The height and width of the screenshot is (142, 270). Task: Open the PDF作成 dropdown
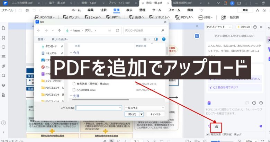click(45, 17)
